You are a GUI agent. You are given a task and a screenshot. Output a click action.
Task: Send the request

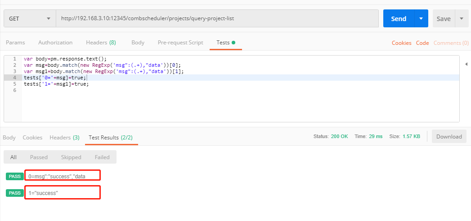[399, 18]
